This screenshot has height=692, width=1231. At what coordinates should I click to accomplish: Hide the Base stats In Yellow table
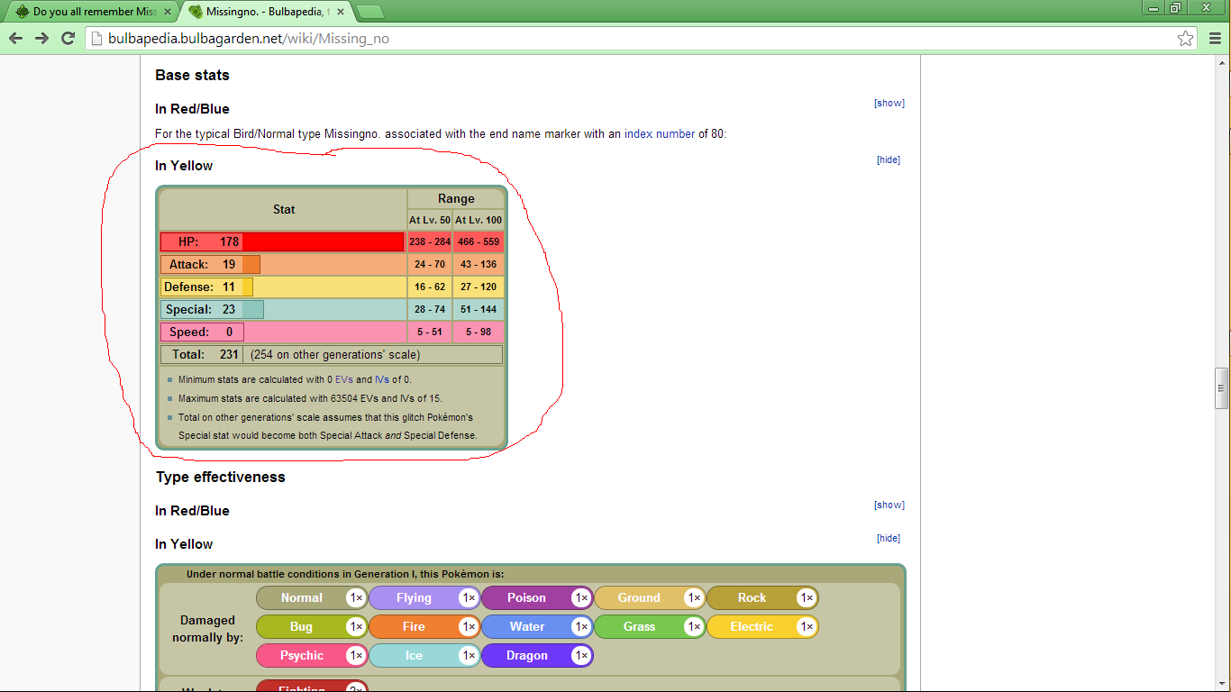[x=889, y=159]
